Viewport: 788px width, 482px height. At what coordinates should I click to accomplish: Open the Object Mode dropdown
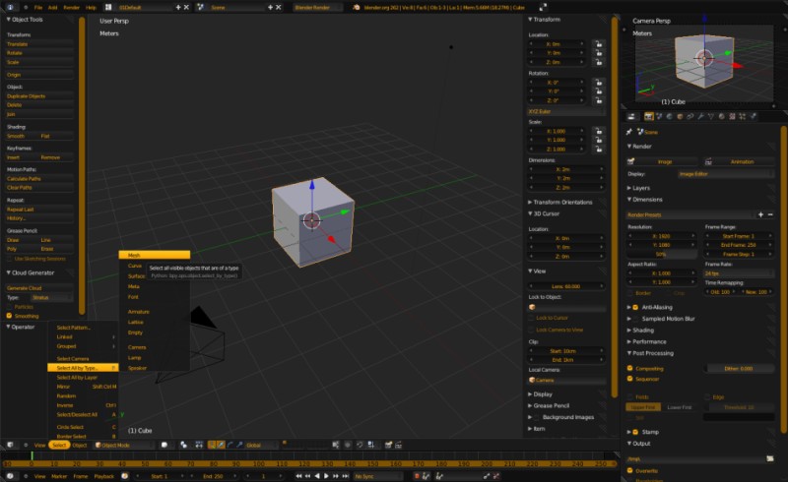coord(123,445)
